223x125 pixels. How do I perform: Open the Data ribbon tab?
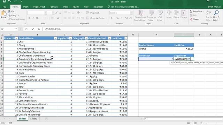66,7
